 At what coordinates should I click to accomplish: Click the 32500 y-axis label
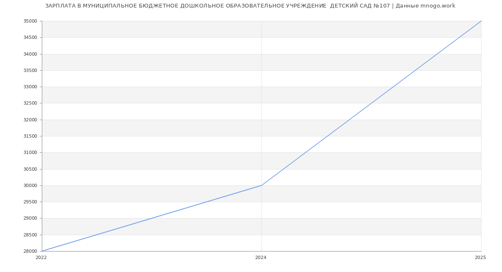[30, 103]
